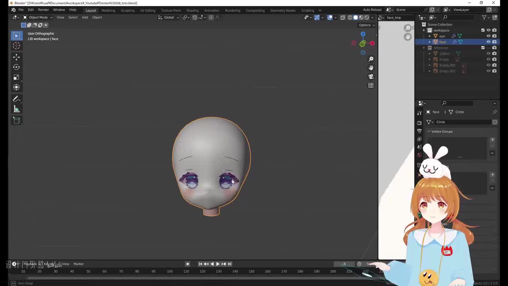The image size is (508, 286).
Task: Open the Render menu
Action: 43,10
